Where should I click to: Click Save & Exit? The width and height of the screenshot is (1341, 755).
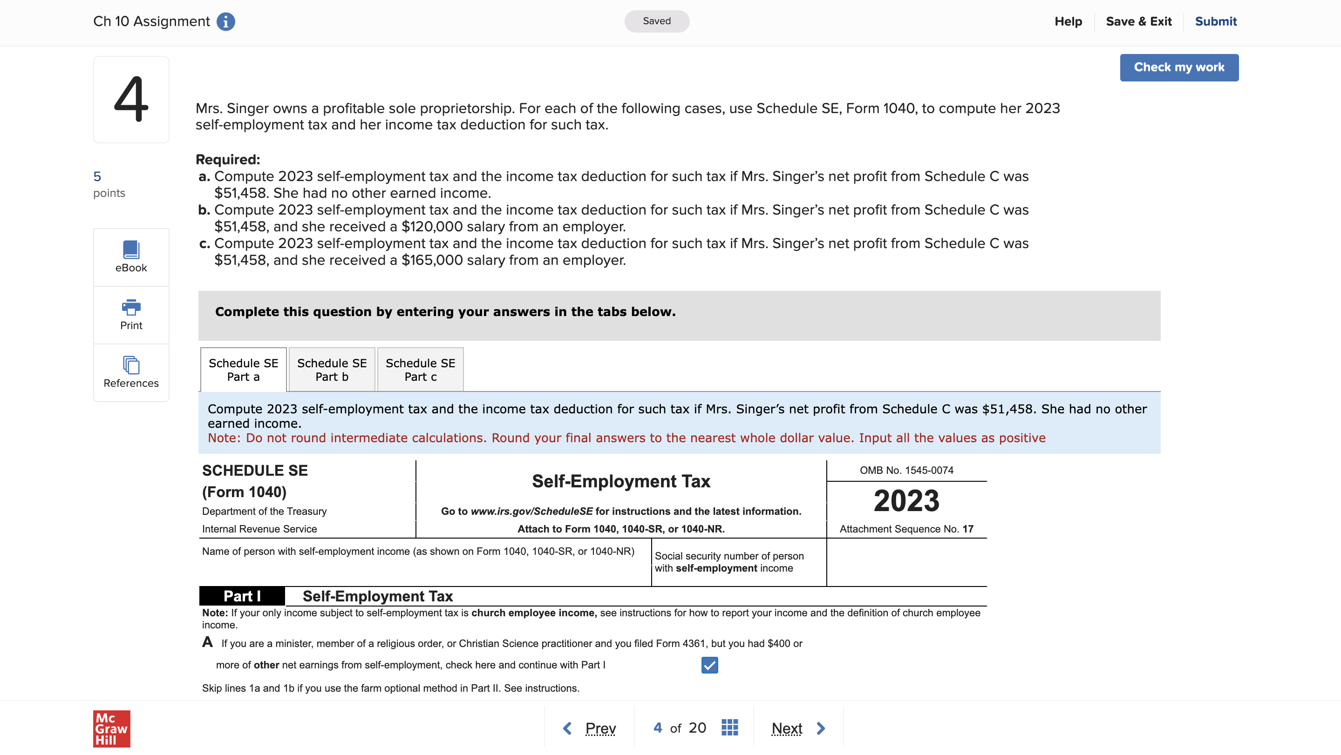1138,21
